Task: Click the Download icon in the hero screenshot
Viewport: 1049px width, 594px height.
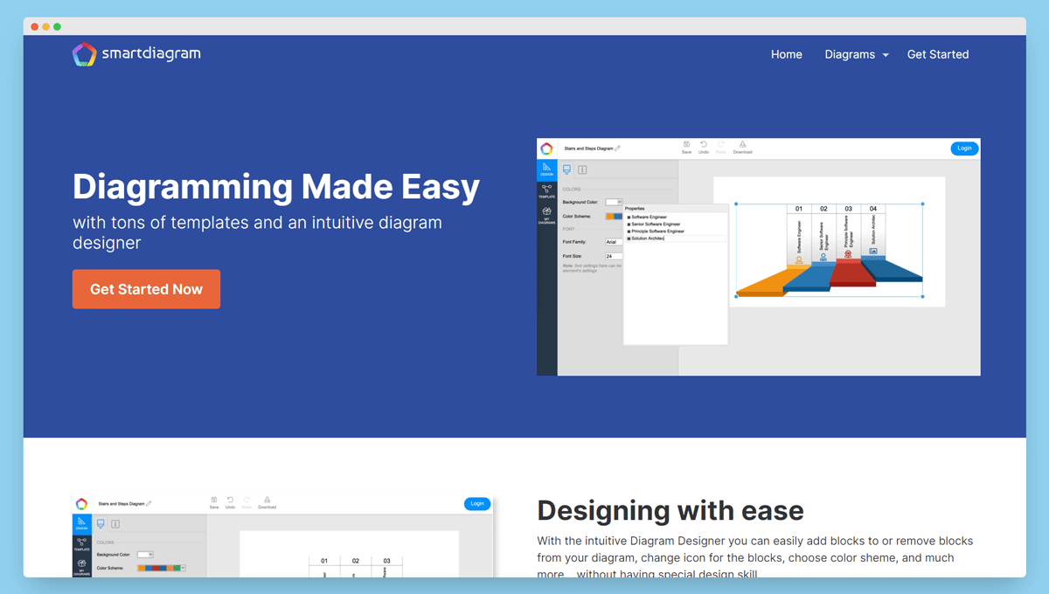Action: click(x=742, y=147)
